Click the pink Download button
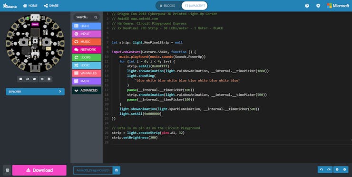352x177 pixels. pyautogui.click(x=39, y=170)
